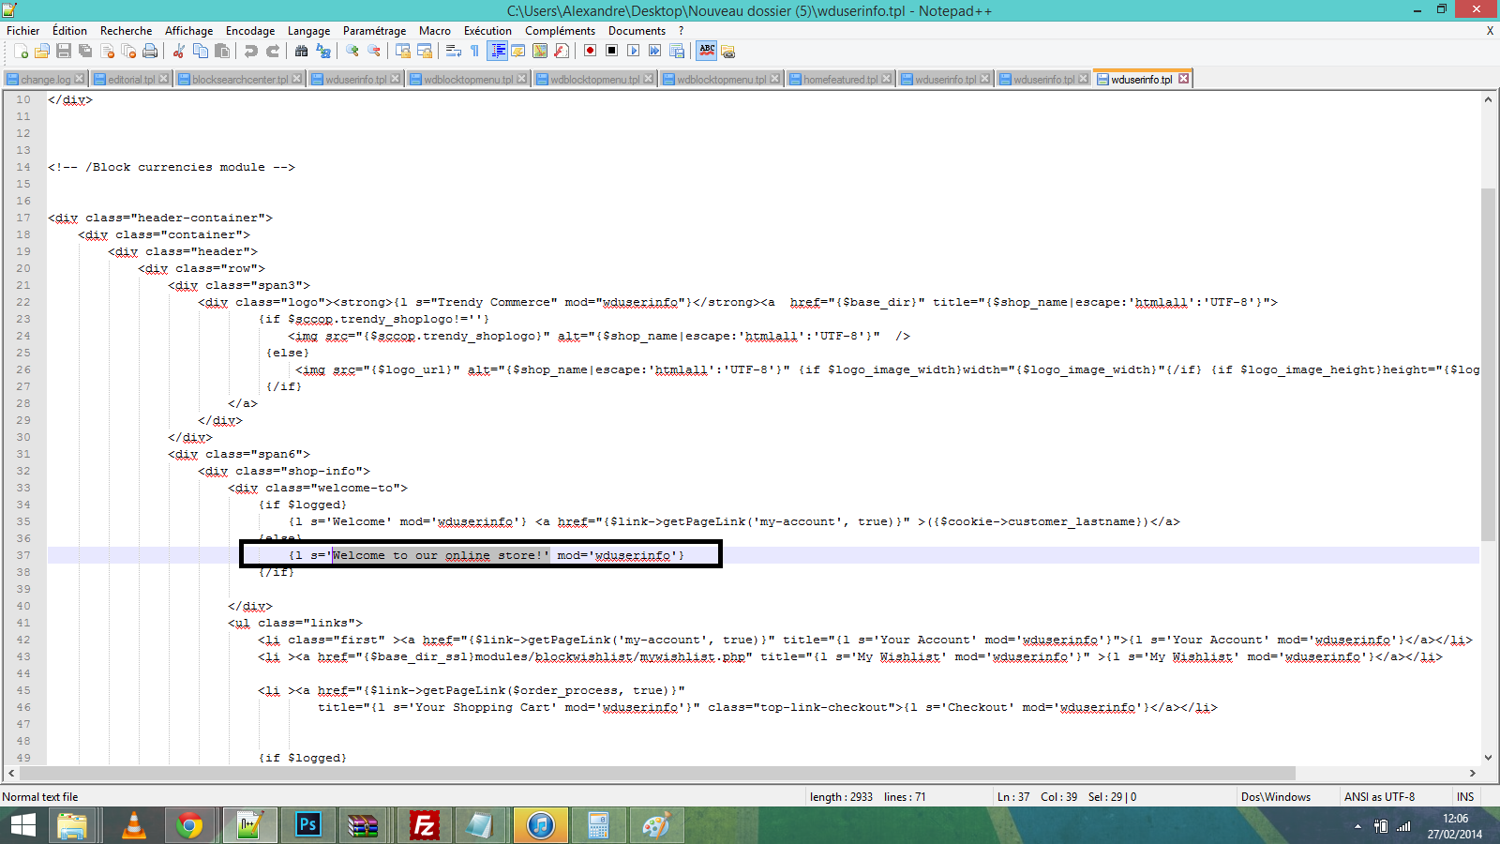The image size is (1500, 844).
Task: Toggle word wrap in the toolbar
Action: click(x=454, y=51)
